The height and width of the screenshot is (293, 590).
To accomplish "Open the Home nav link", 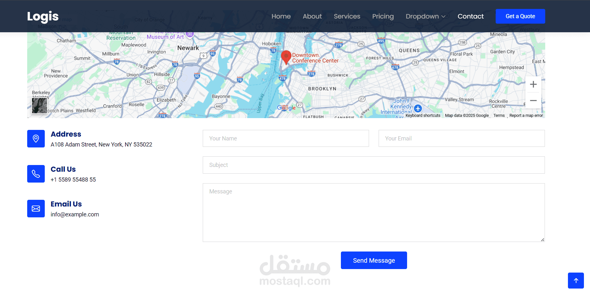I will (281, 16).
